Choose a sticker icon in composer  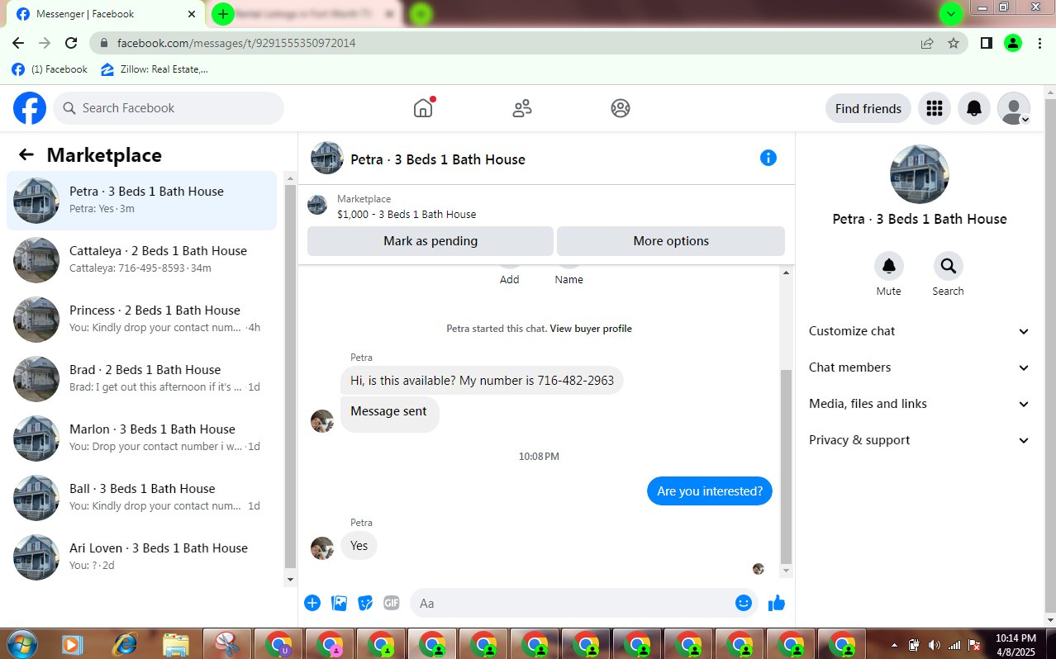[x=365, y=603]
